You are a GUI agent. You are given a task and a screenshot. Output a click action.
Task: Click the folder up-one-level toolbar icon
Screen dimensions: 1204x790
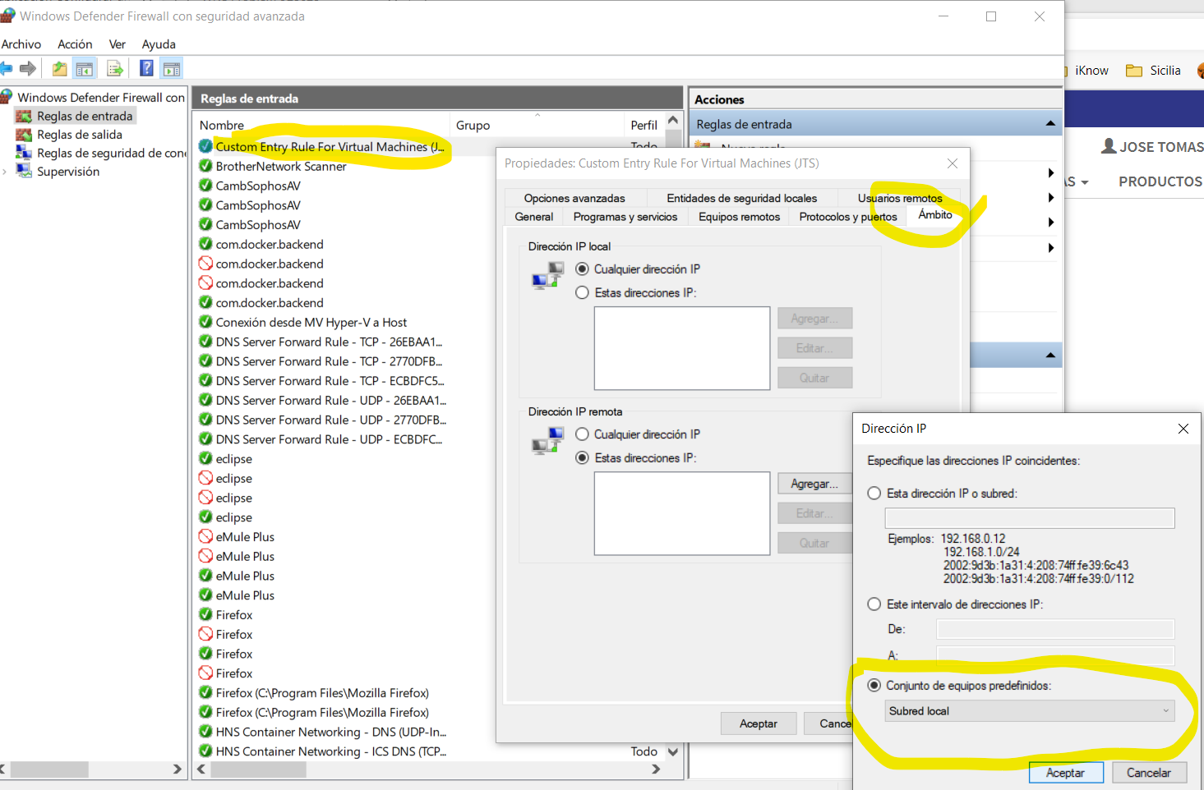pos(59,69)
